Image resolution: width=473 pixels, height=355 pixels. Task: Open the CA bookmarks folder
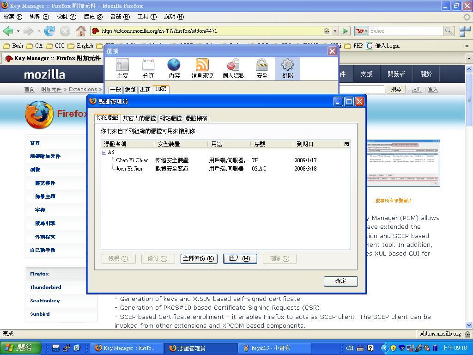pyautogui.click(x=34, y=46)
